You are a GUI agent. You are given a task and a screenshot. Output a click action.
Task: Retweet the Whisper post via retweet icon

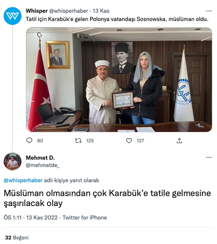pos(78,141)
